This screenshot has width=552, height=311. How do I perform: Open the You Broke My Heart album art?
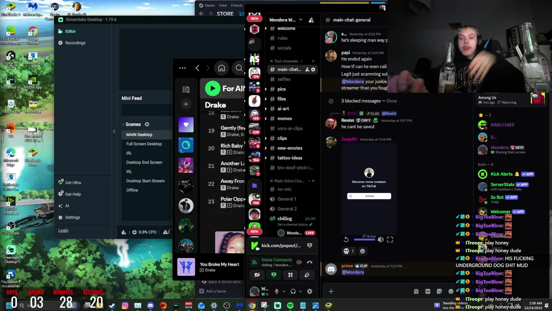pyautogui.click(x=186, y=267)
